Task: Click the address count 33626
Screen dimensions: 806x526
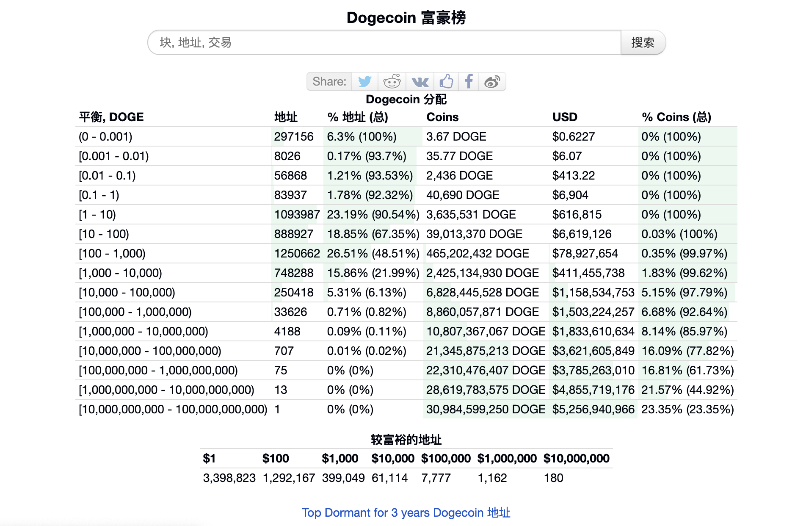Action: coord(290,312)
